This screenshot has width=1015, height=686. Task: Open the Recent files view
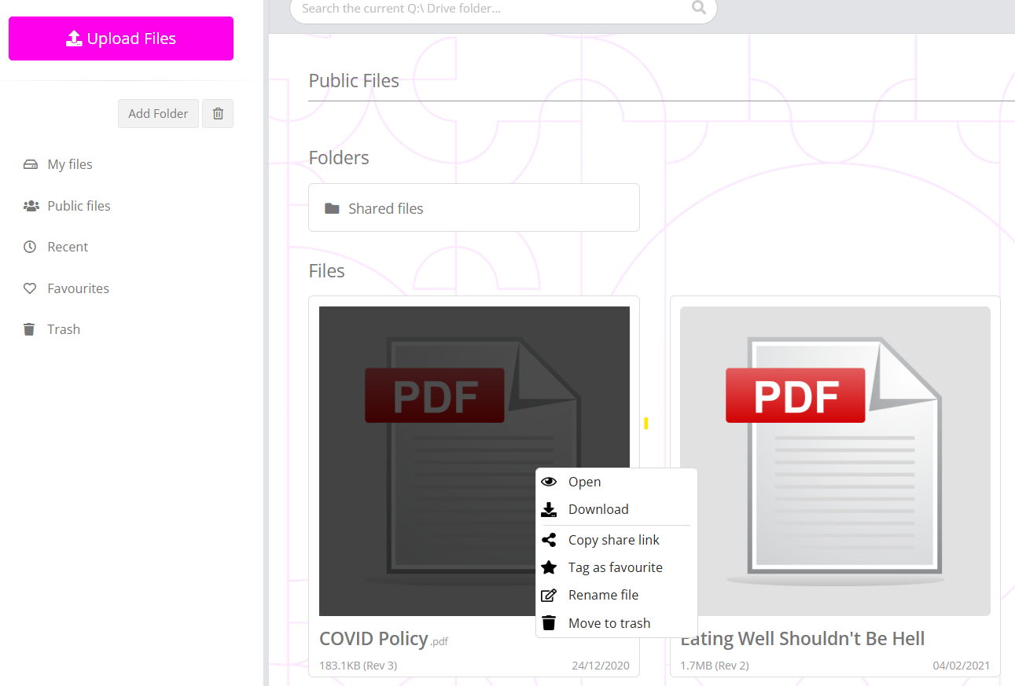click(x=68, y=247)
